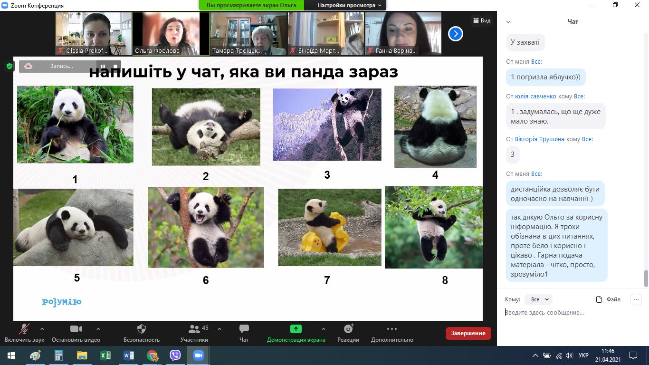Collapse the chat panel chevron
649x365 pixels.
508,22
